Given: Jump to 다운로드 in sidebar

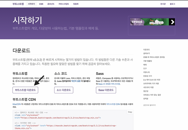Looking at the screenshot, I should pyautogui.click(x=147, y=49).
